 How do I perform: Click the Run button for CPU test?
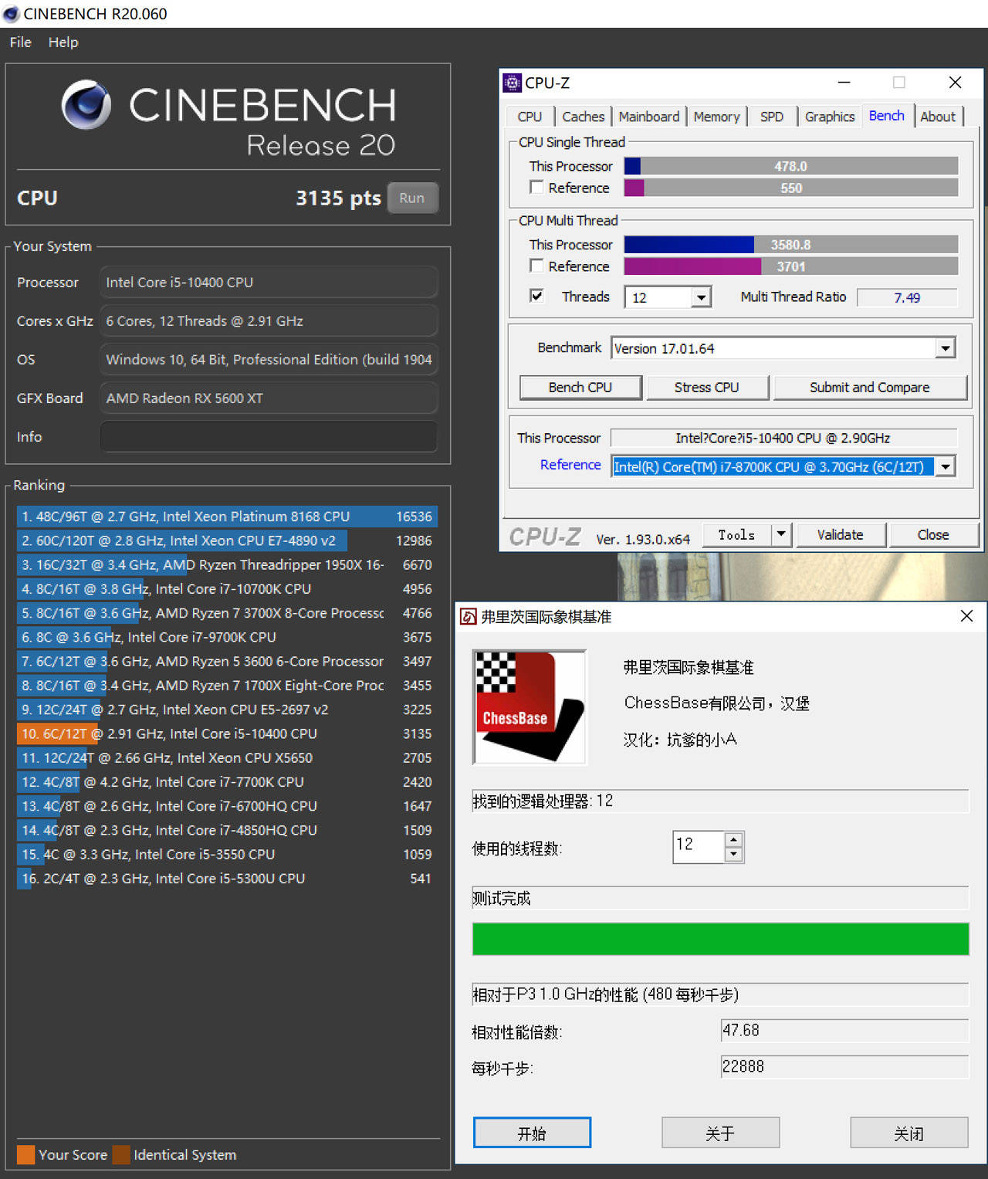point(412,198)
